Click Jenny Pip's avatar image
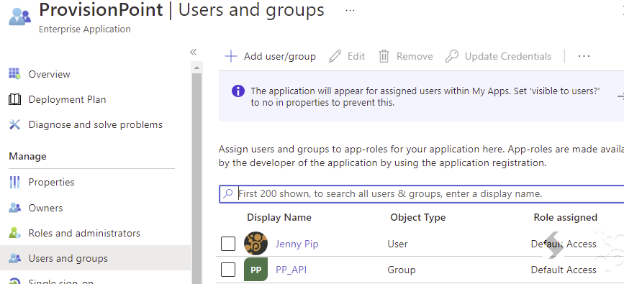The image size is (624, 284). pos(256,244)
